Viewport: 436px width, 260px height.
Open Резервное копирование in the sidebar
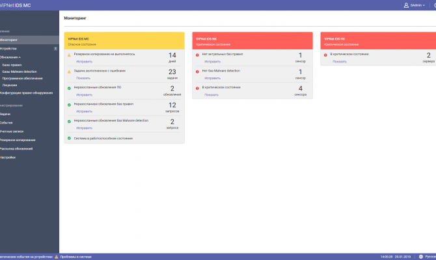[18, 140]
